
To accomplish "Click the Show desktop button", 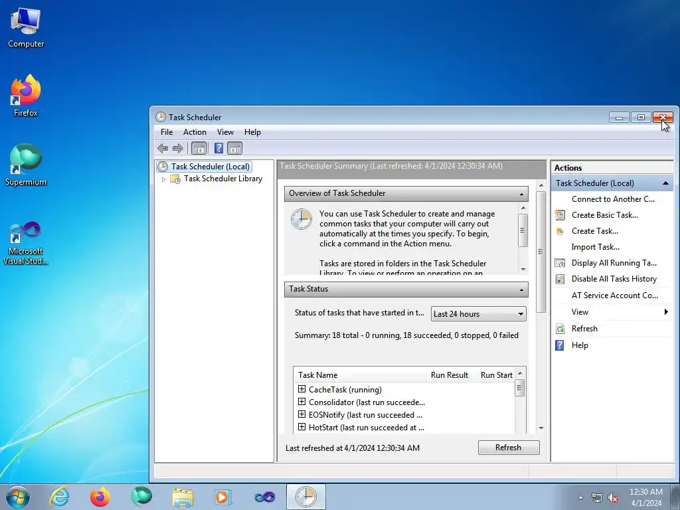I will click(x=675, y=497).
